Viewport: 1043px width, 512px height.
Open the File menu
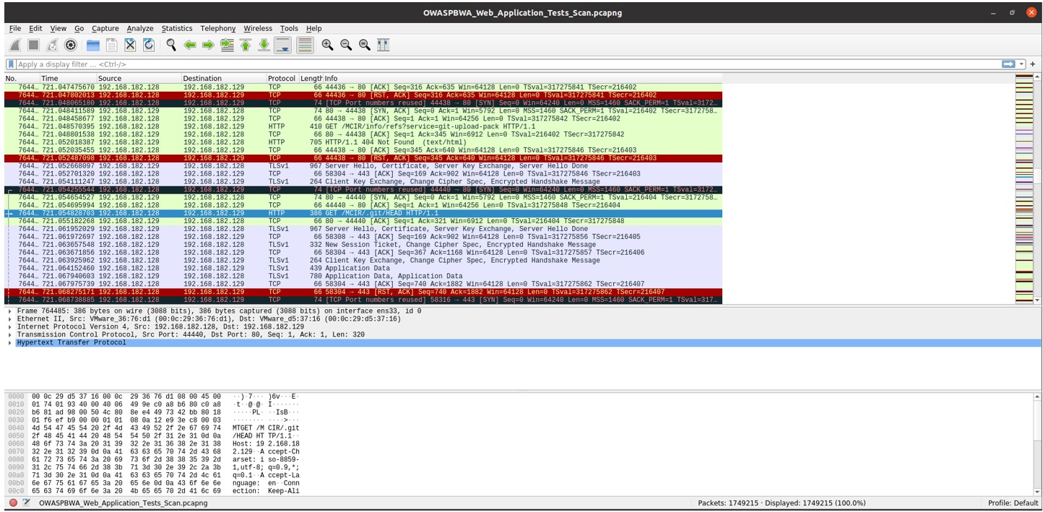click(15, 28)
